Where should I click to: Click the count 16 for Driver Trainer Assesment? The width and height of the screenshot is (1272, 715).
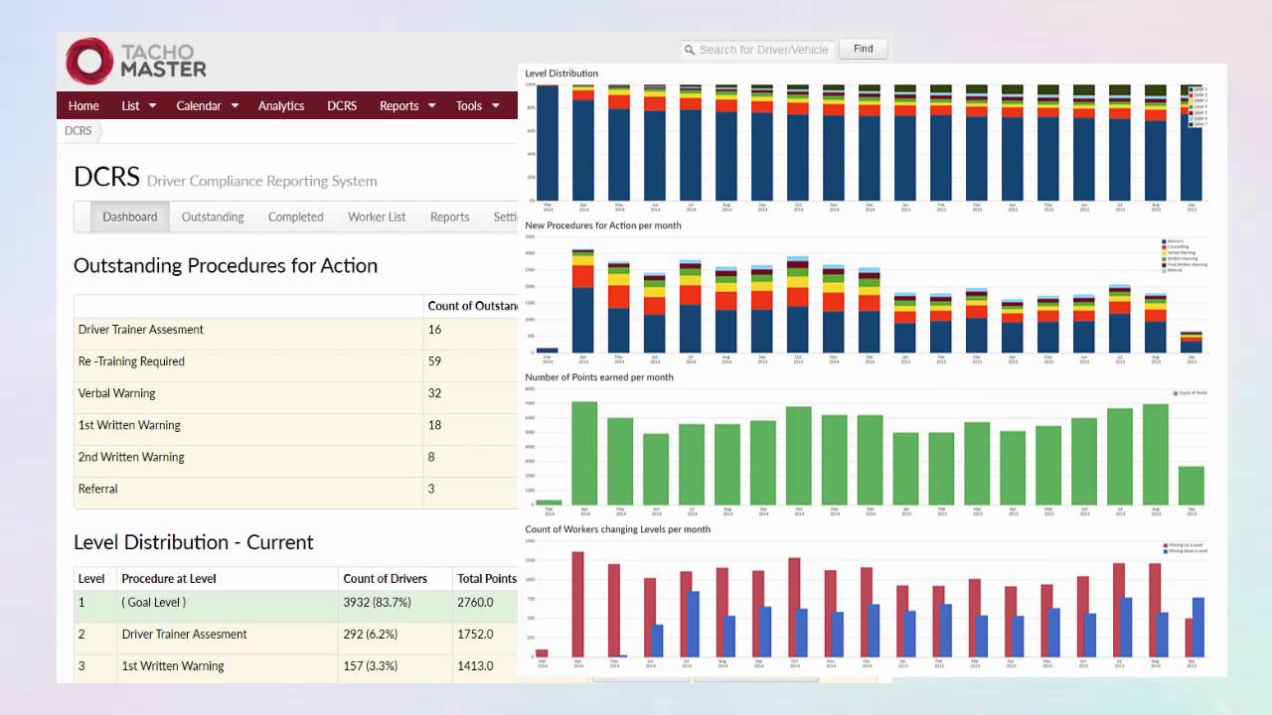click(434, 330)
